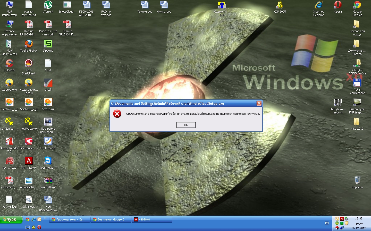Viewport: 371px width, 231px height.
Task: Switch to 4499848 taskbar window
Action: click(152, 220)
